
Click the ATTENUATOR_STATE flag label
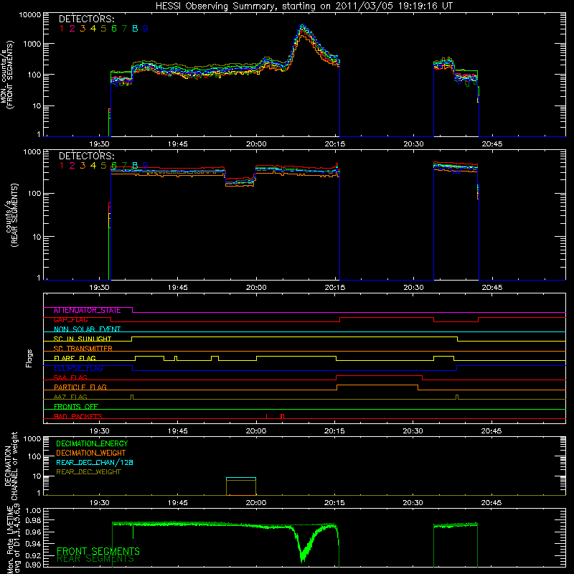point(87,311)
